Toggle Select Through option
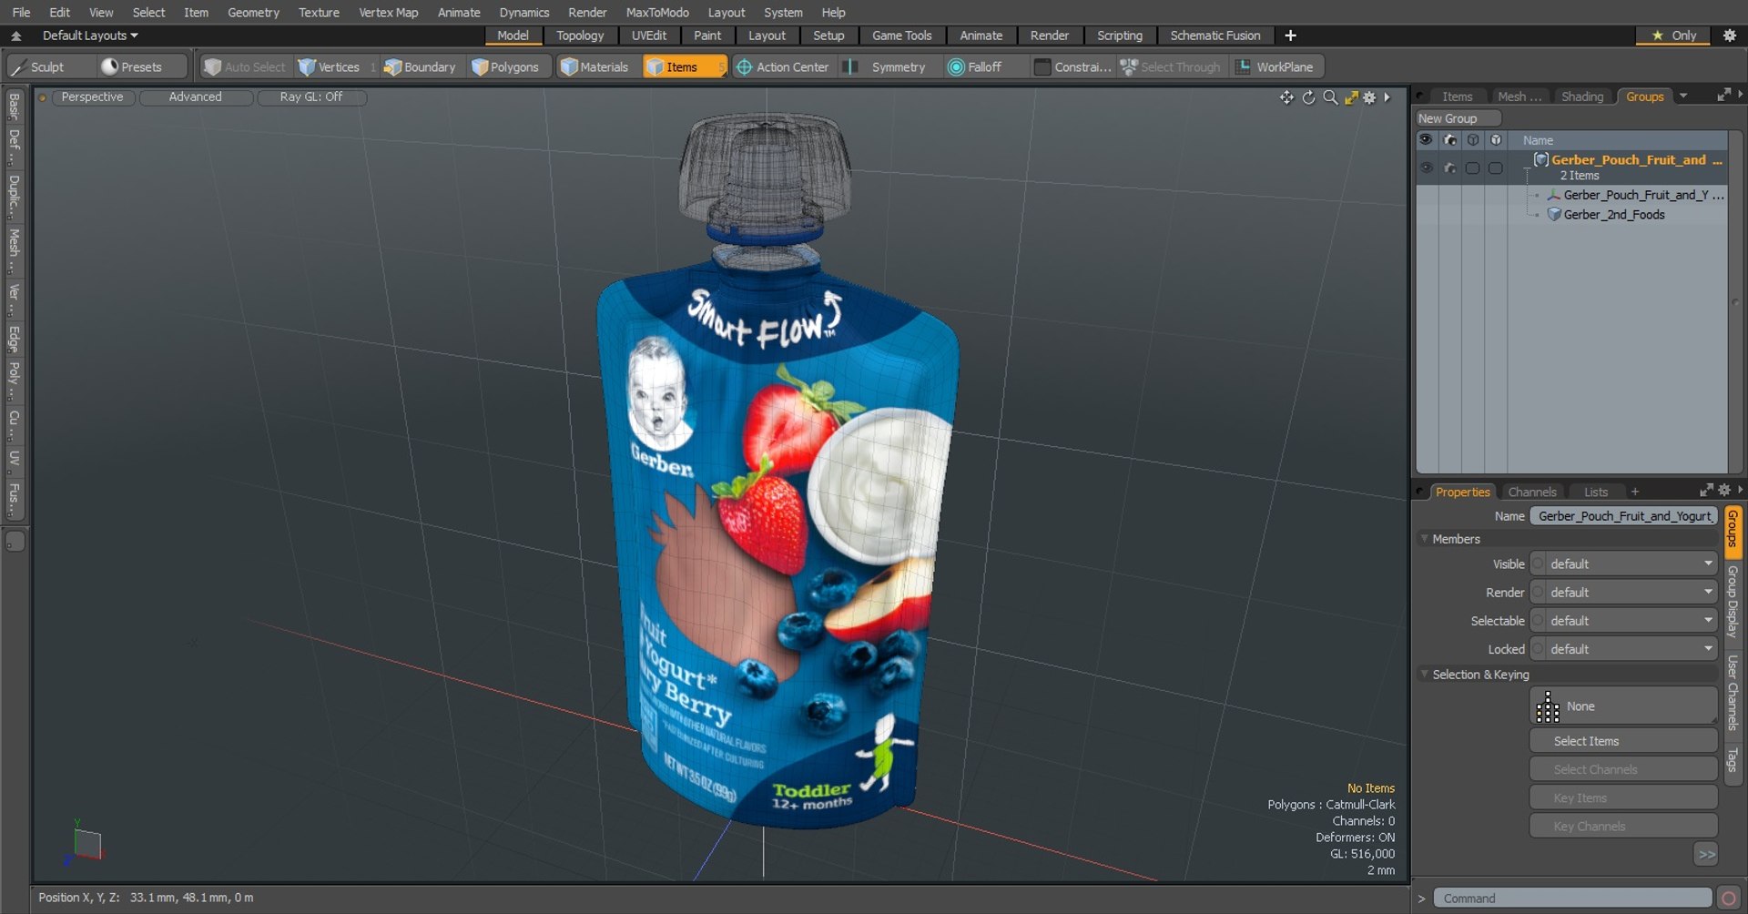This screenshot has height=914, width=1748. pos(1171,66)
